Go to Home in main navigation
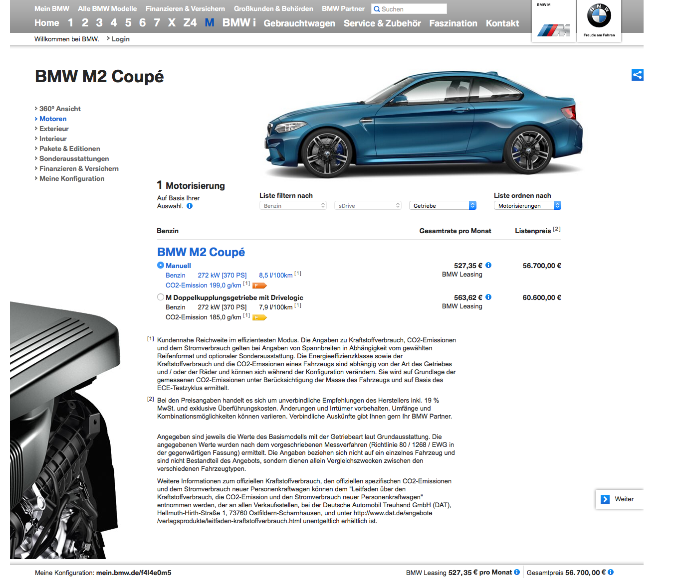The width and height of the screenshot is (677, 580). coord(47,23)
